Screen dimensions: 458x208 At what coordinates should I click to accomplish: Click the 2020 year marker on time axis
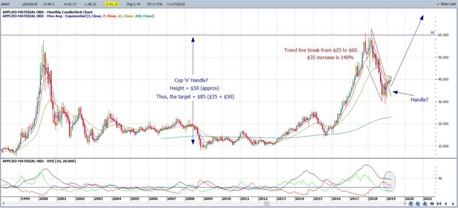[409, 199]
